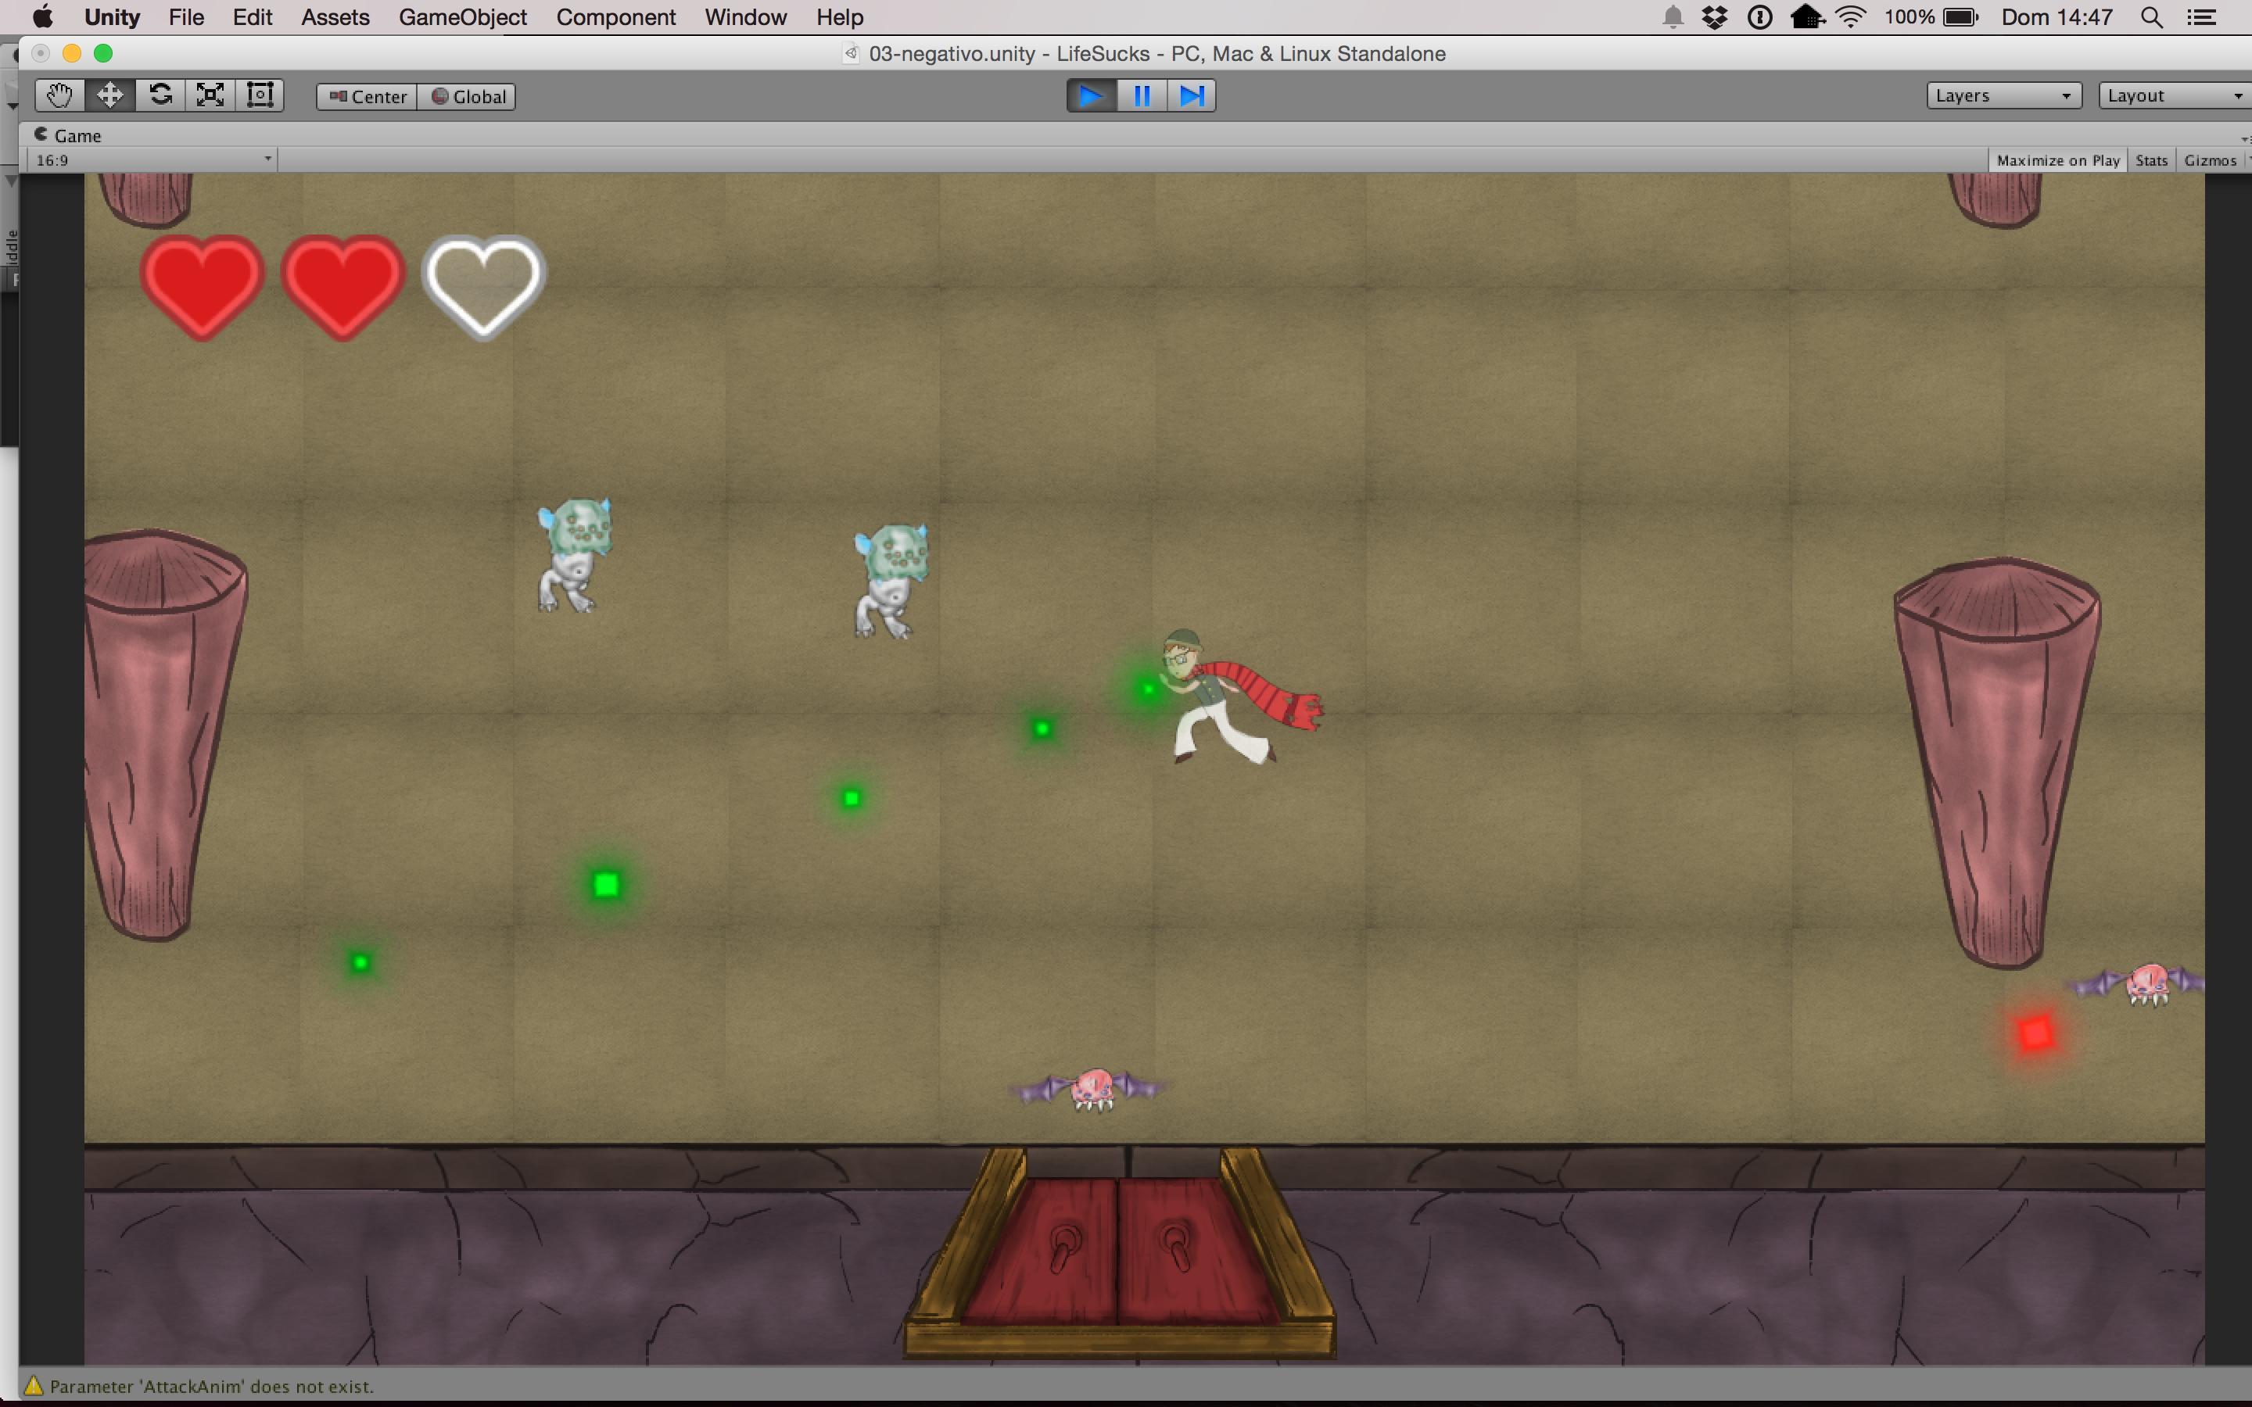This screenshot has width=2252, height=1407.
Task: Open the Gizmos options
Action: click(x=2209, y=160)
